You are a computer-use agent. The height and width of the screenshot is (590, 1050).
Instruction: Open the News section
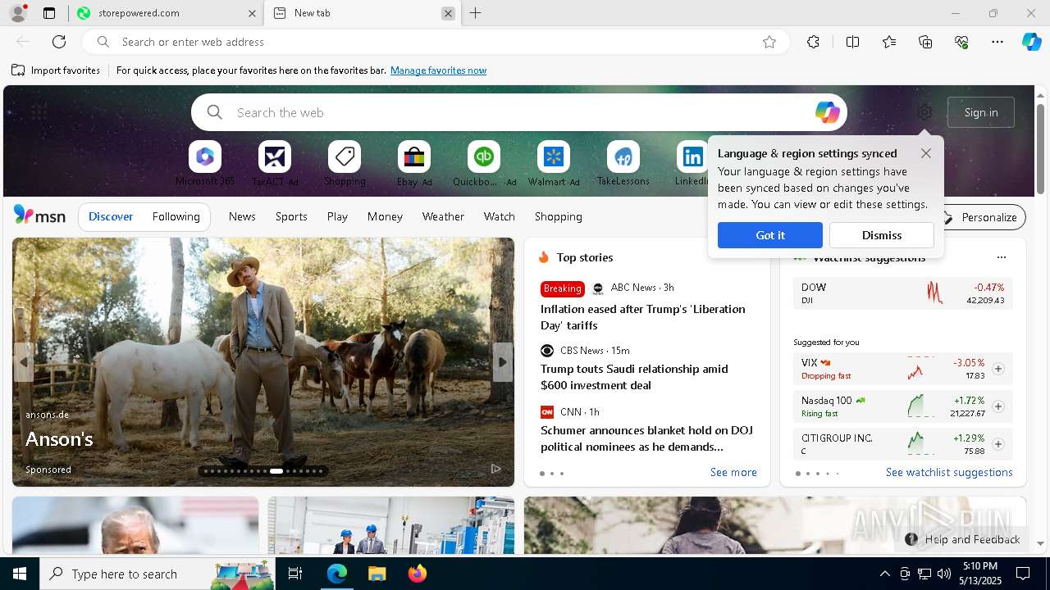(242, 216)
